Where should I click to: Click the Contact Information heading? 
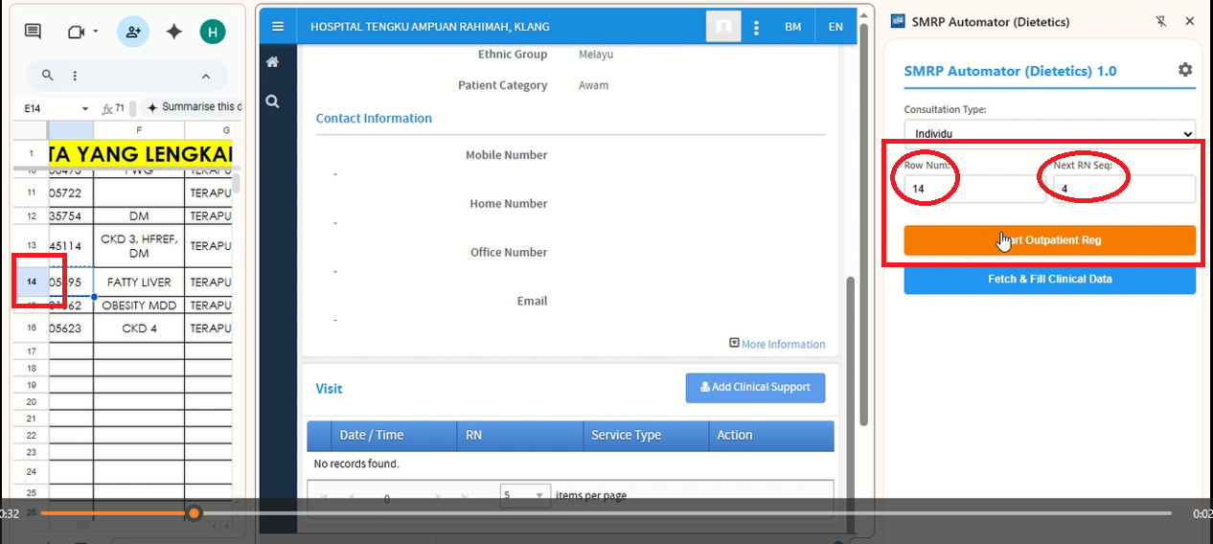click(x=374, y=119)
